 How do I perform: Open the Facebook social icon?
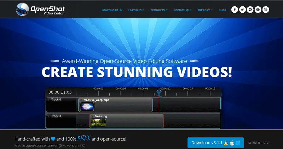coord(235,10)
